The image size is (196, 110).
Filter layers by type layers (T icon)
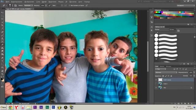(x=180, y=69)
